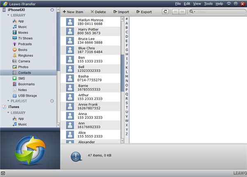The image size is (247, 177).
Task: Collapse the PLAYLIST section
Action: tap(8, 101)
